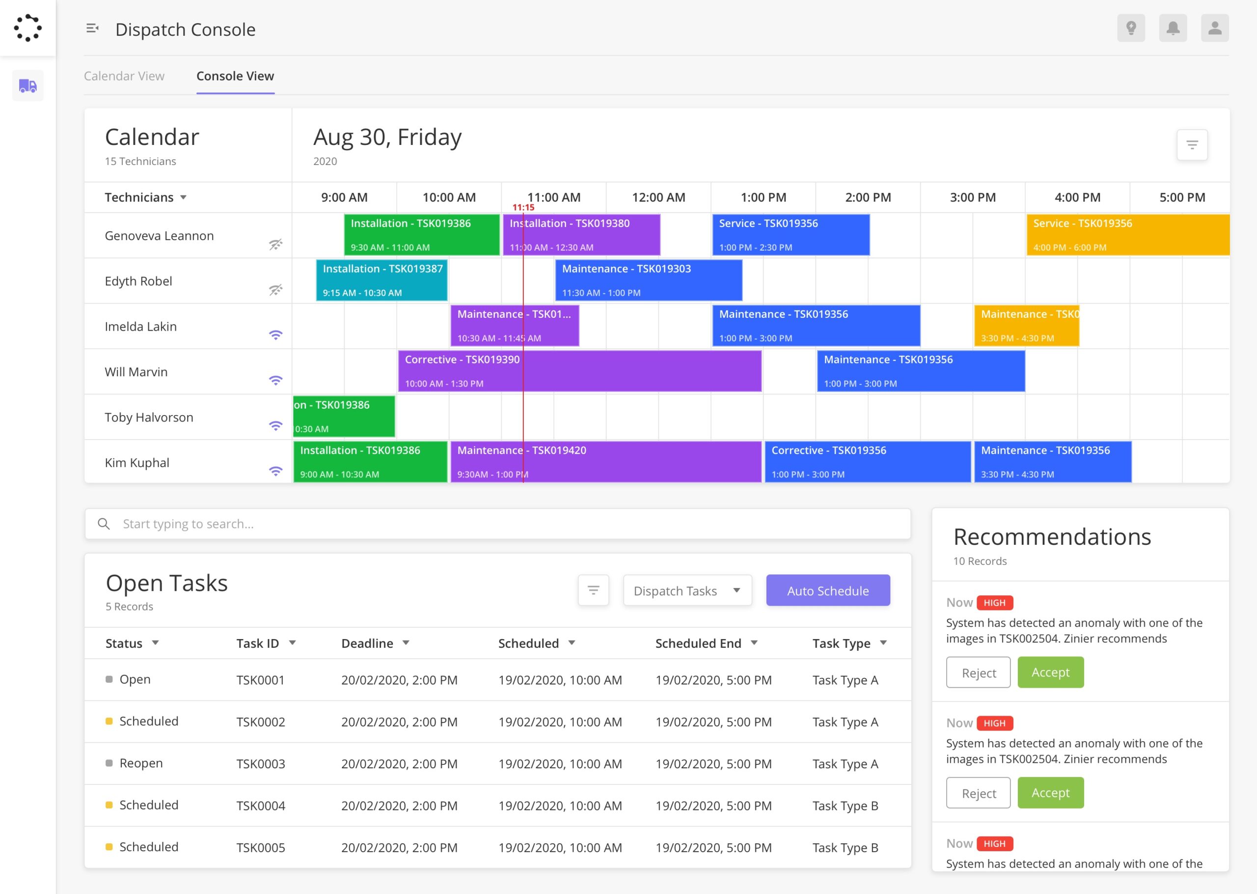This screenshot has height=894, width=1257.
Task: Click Toby Halvorson's wifi status icon
Action: pyautogui.click(x=275, y=425)
